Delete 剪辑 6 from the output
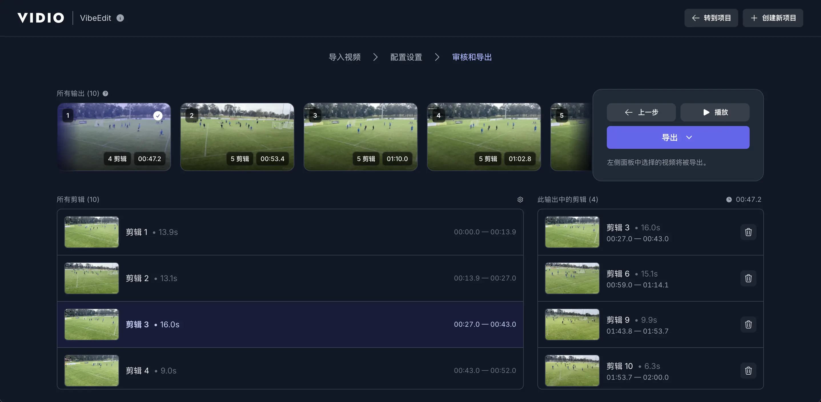The image size is (821, 402). point(748,278)
